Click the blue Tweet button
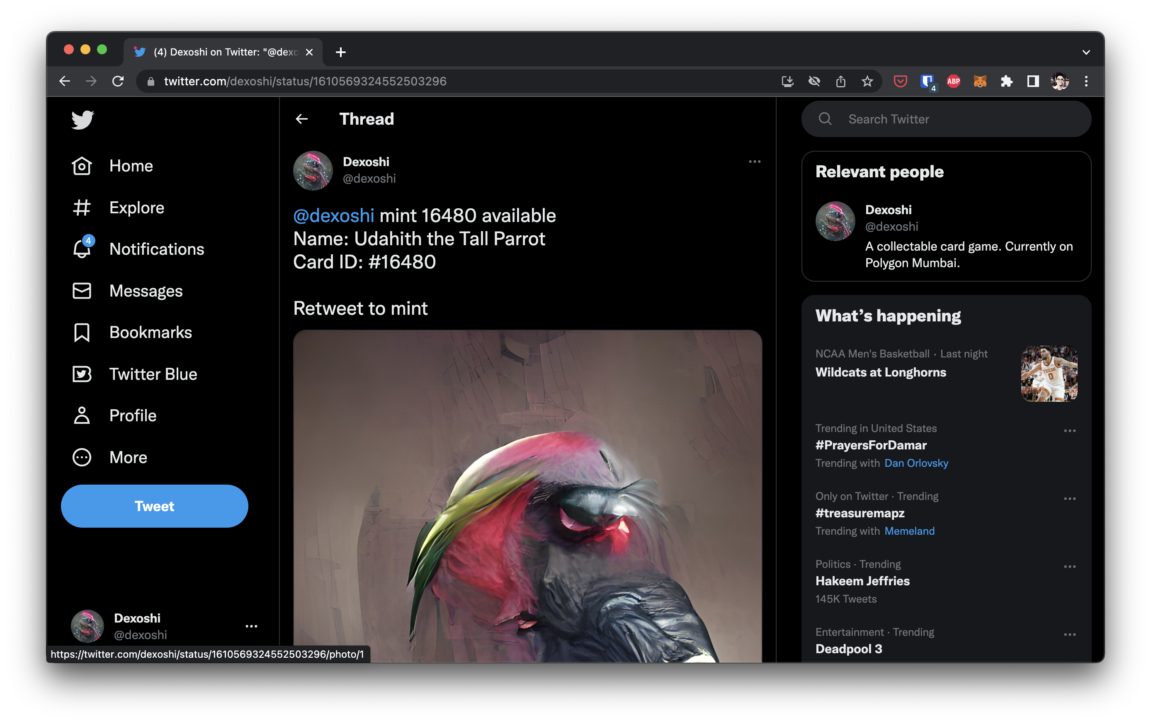This screenshot has height=724, width=1151. (x=154, y=506)
